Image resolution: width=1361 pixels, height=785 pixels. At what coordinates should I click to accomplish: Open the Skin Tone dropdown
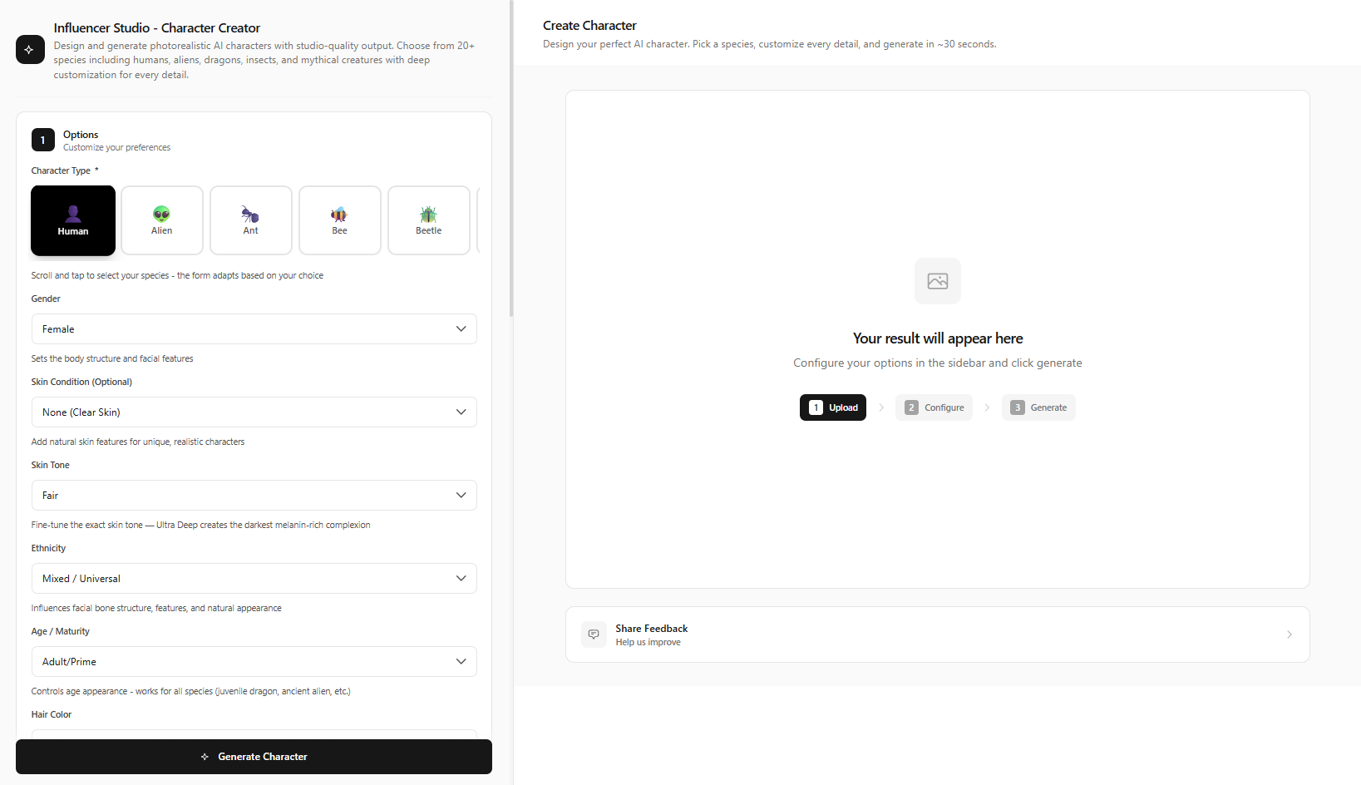(254, 496)
